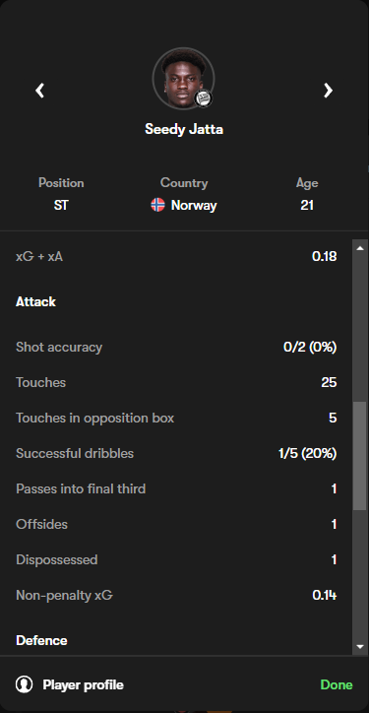Select the Defence section header
Image resolution: width=369 pixels, height=713 pixels.
(41, 640)
